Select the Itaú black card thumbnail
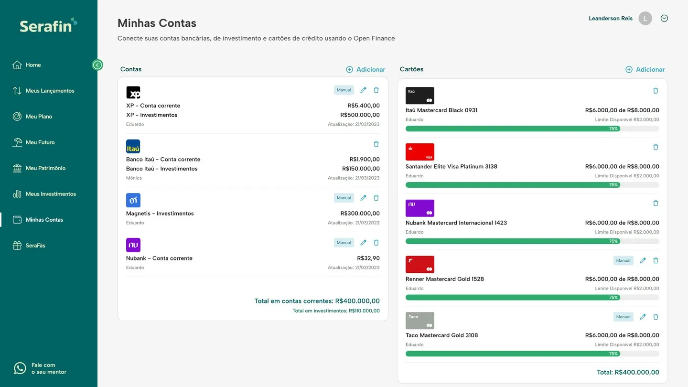688x387 pixels. [420, 96]
